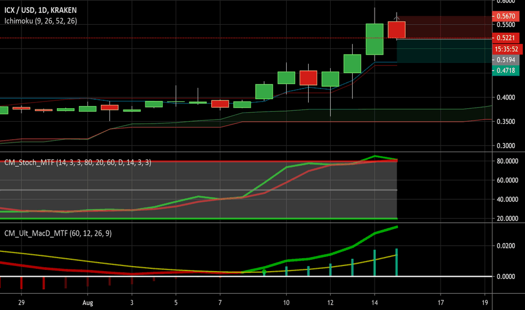This screenshot has width=525, height=310.
Task: Select the CM_Stoch_MTF indicator label
Action: pos(78,162)
